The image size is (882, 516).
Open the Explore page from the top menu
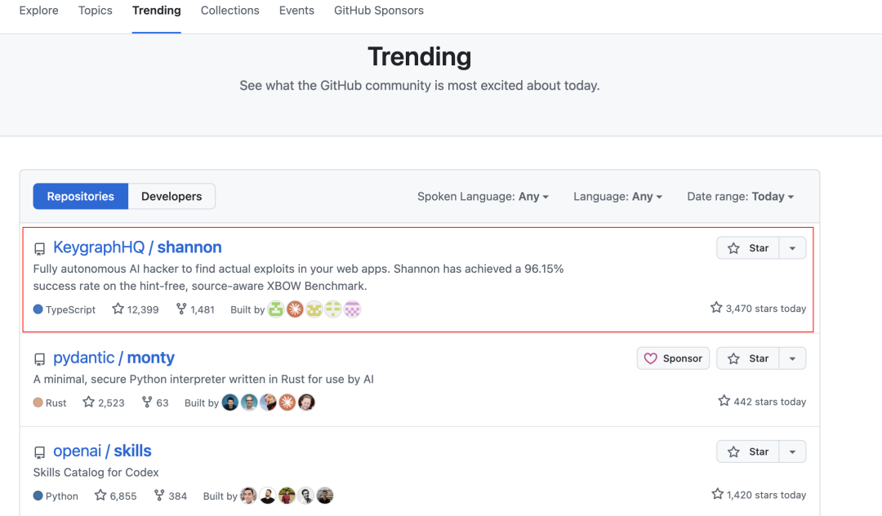click(38, 11)
